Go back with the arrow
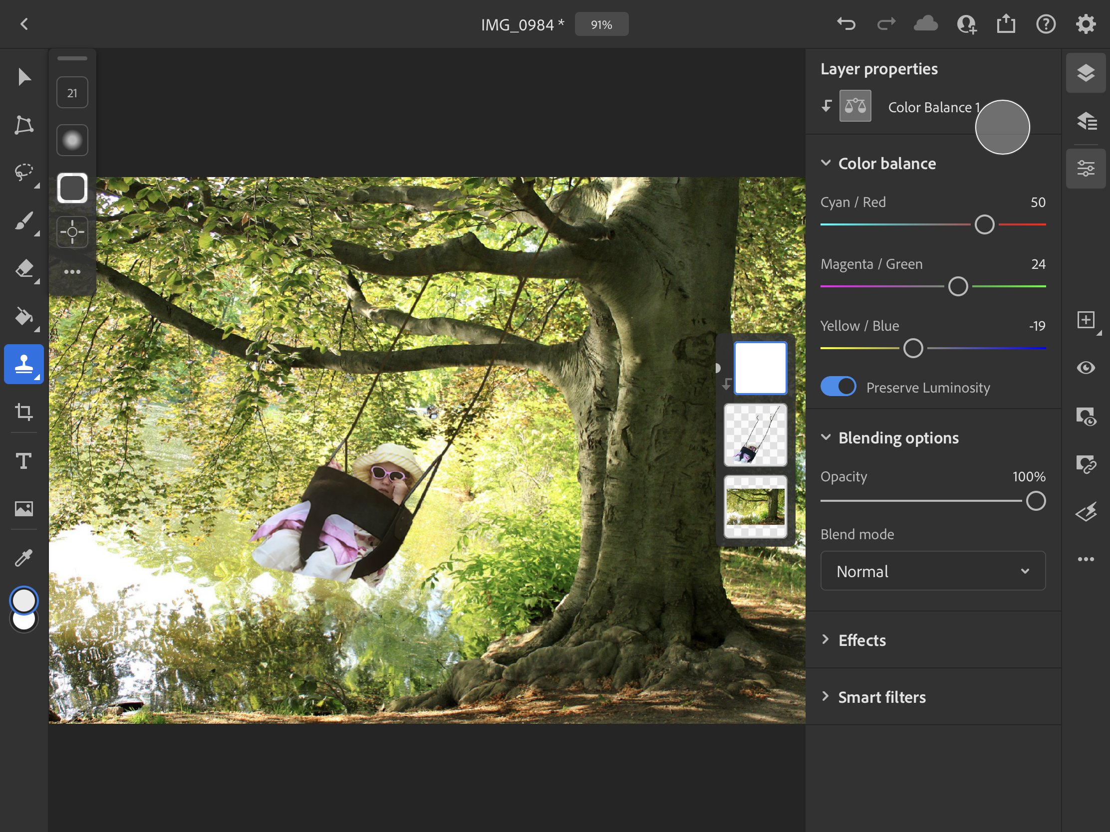Image resolution: width=1110 pixels, height=832 pixels. point(24,24)
